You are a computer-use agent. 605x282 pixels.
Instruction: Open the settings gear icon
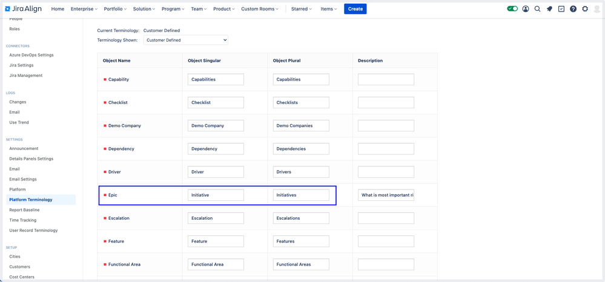click(585, 9)
